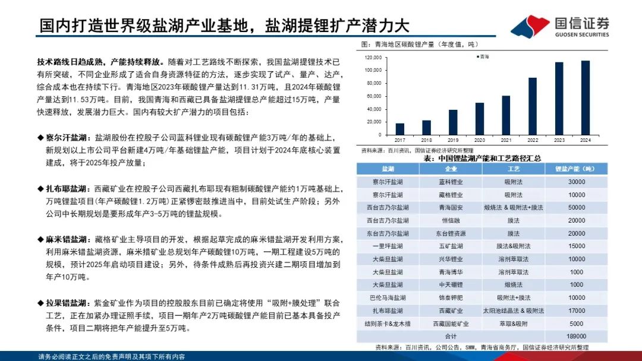Click the 蓝科锂业 cell in the table
The width and height of the screenshot is (642, 361).
pos(451,182)
